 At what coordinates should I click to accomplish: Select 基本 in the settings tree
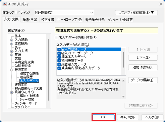pos(18,36)
